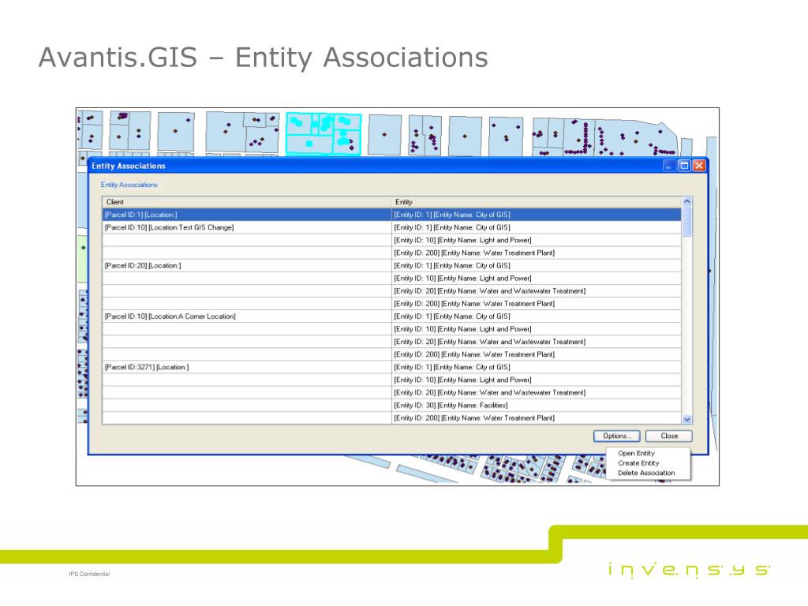This screenshot has width=808, height=606.
Task: Maximize the Entity Associations dialog
Action: click(x=684, y=166)
